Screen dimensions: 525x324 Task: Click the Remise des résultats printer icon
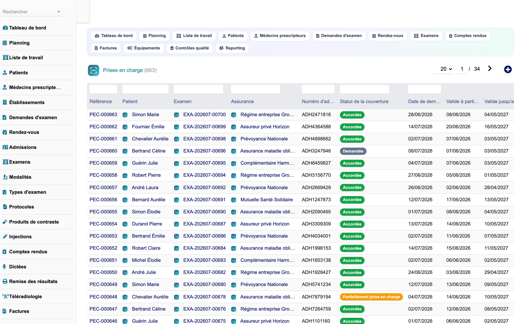coord(5,281)
